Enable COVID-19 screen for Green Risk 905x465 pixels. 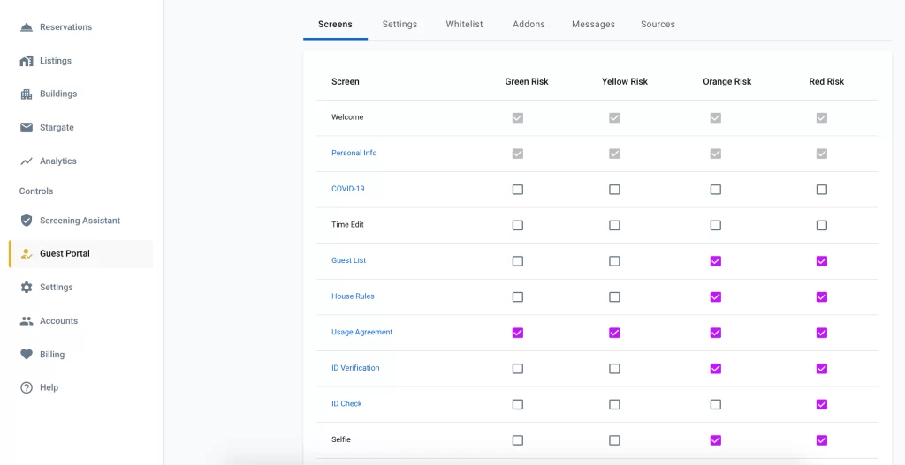pyautogui.click(x=518, y=190)
